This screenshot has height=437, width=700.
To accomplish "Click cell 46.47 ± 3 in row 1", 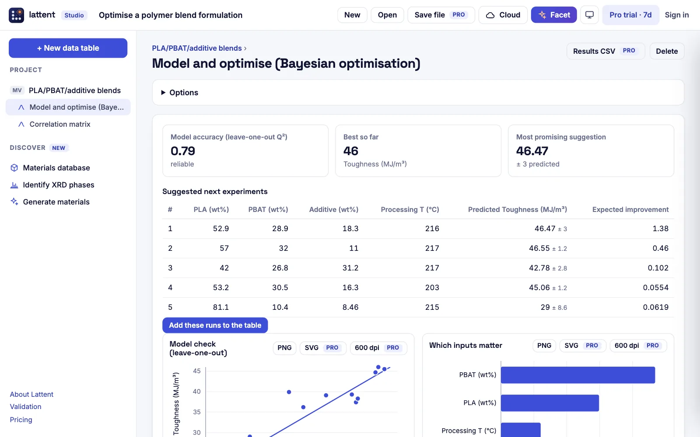I will click(x=551, y=229).
